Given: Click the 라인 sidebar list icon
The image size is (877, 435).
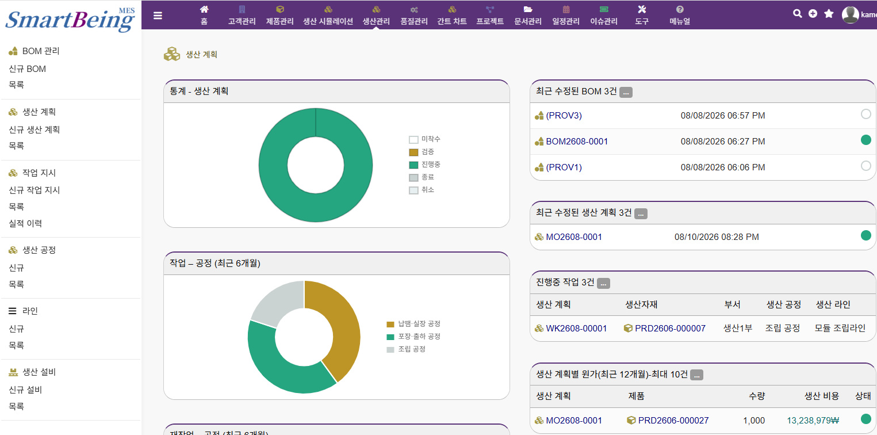Looking at the screenshot, I should point(13,311).
